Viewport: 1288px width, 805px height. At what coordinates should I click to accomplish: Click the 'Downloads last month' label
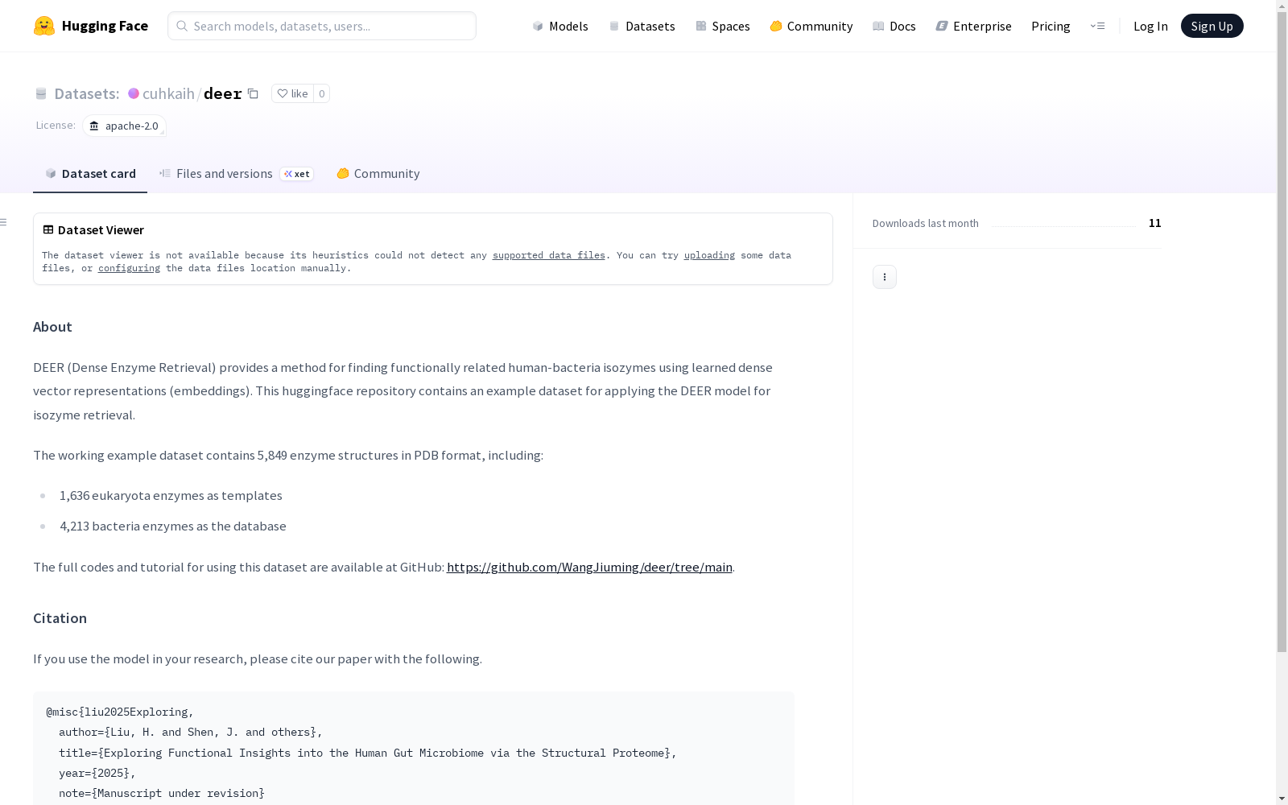(926, 223)
